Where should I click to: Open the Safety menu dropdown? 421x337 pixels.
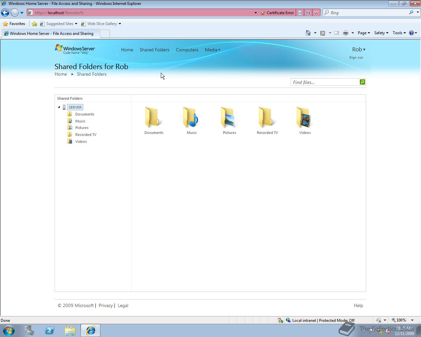[x=381, y=33]
